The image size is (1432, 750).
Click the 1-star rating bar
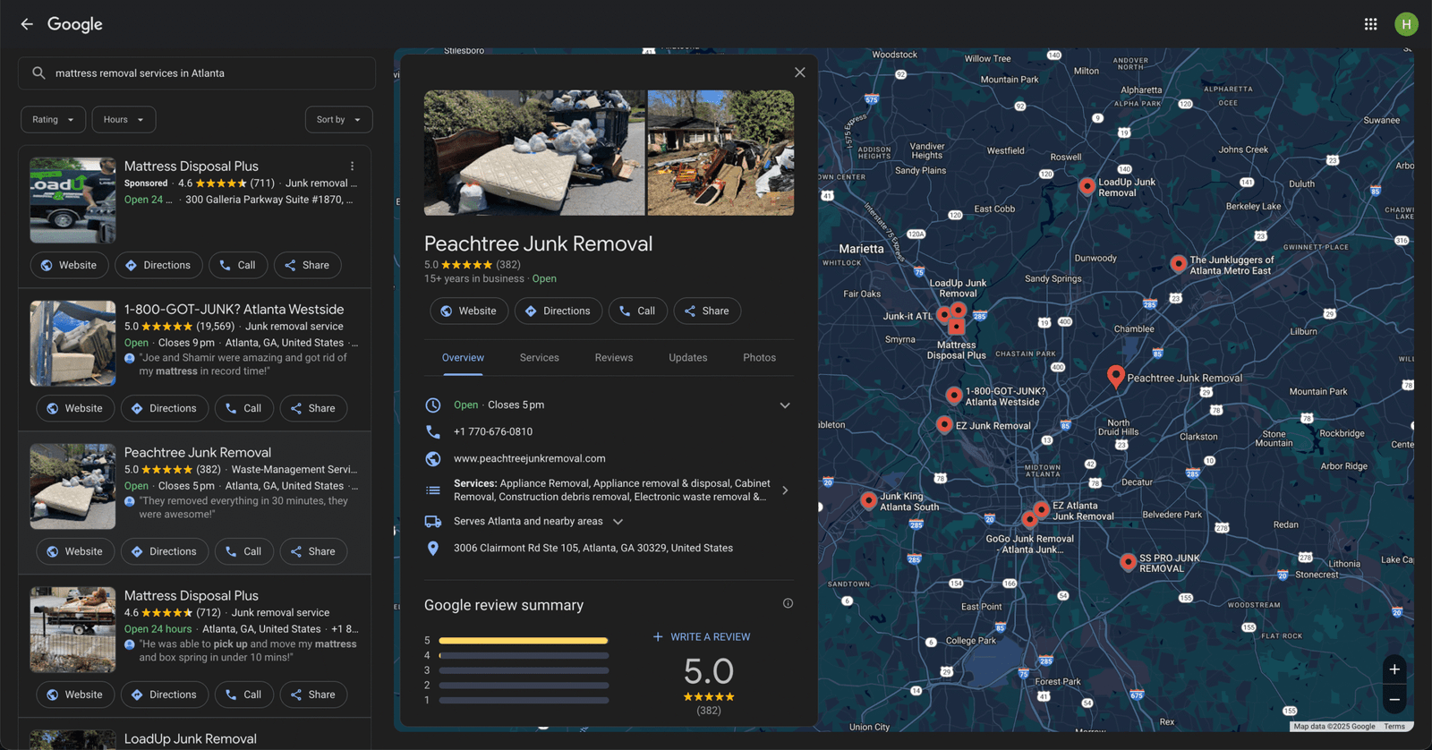tap(524, 700)
